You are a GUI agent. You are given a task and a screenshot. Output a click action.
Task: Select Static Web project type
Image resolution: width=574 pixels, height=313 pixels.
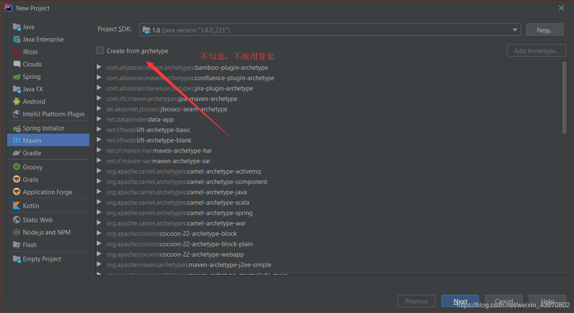[48, 220]
